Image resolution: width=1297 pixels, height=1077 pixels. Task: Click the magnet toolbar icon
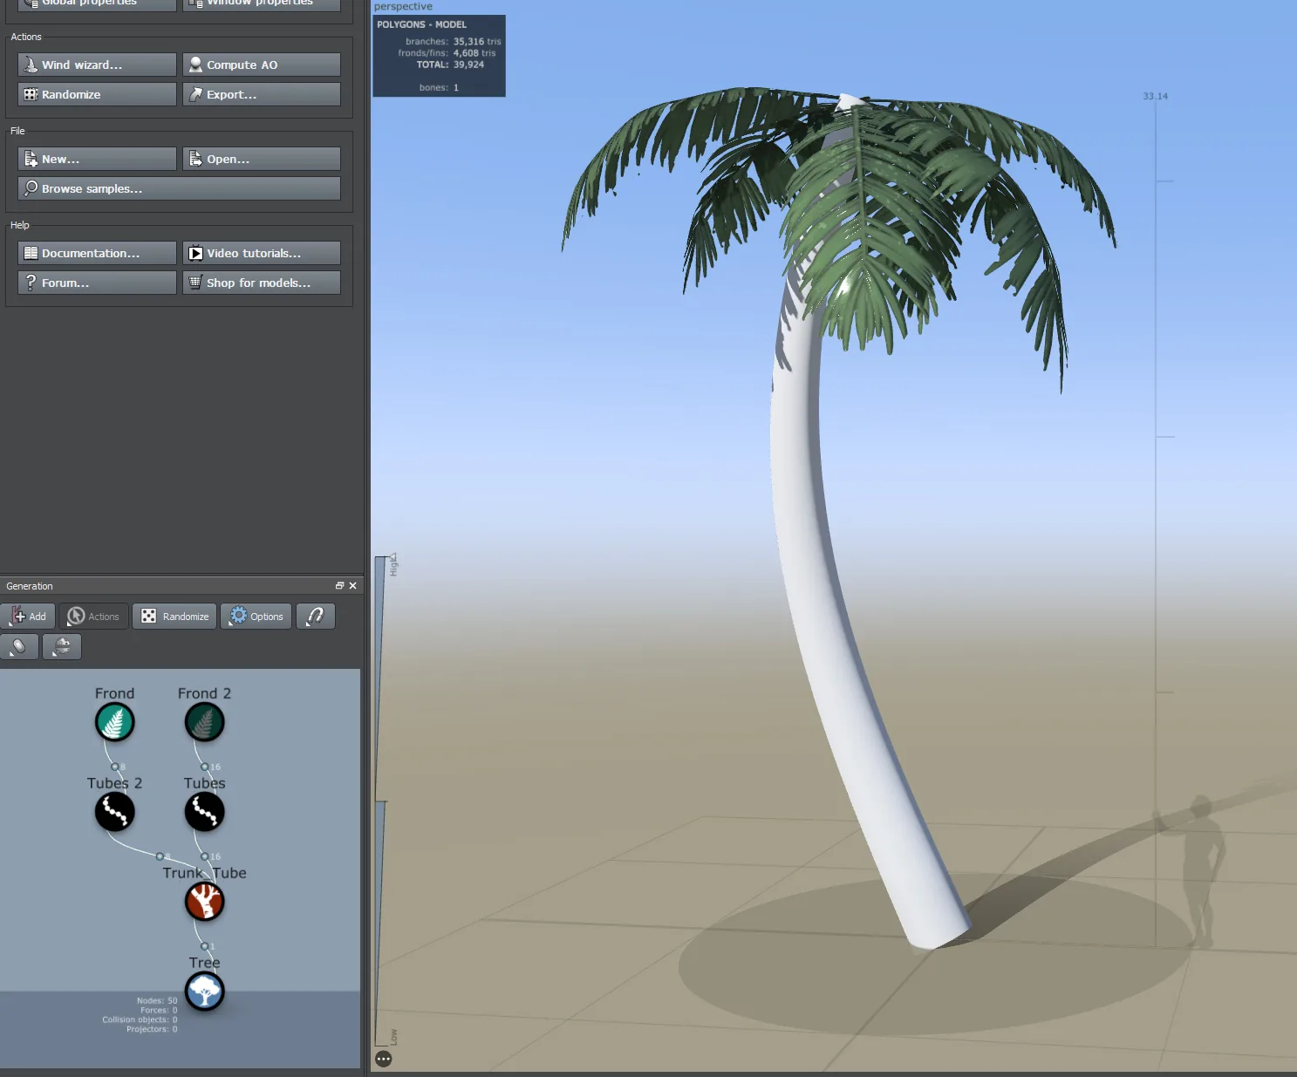316,617
